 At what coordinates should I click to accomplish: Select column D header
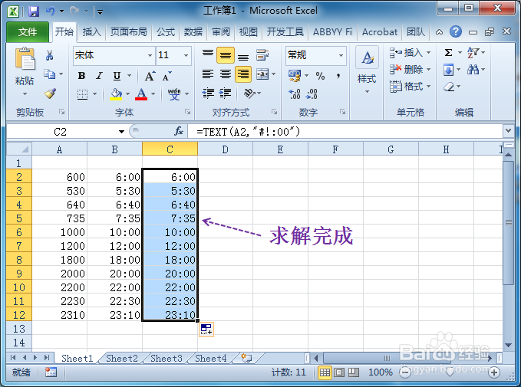pos(225,149)
